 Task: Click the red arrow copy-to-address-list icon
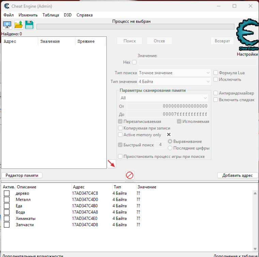coord(111,164)
